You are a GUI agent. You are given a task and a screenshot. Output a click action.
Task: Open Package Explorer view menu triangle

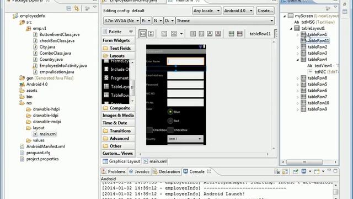pos(95,7)
